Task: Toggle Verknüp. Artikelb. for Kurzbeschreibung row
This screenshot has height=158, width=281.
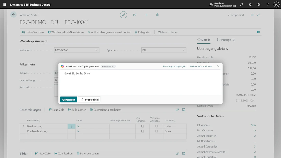Action: pyautogui.click(x=156, y=131)
